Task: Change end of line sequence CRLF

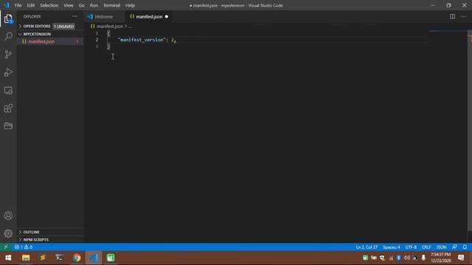Action: tap(426, 247)
